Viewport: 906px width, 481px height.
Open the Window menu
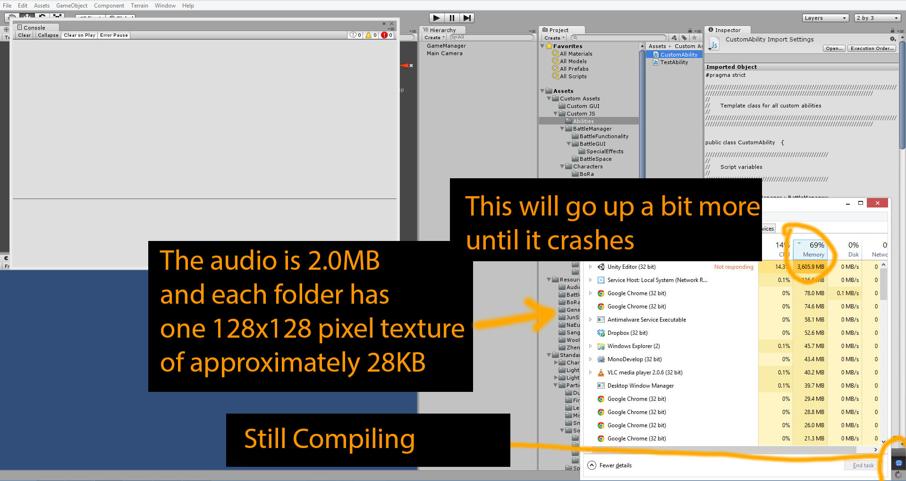[165, 6]
